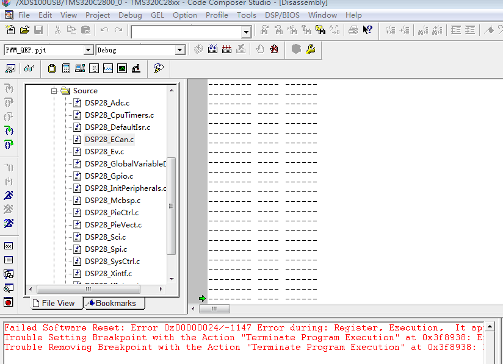Select DSP28_PieVect.c file
Image resolution: width=503 pixels, height=364 pixels.
pyautogui.click(x=114, y=224)
